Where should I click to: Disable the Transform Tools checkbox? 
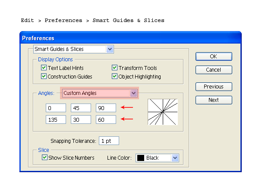click(x=114, y=68)
